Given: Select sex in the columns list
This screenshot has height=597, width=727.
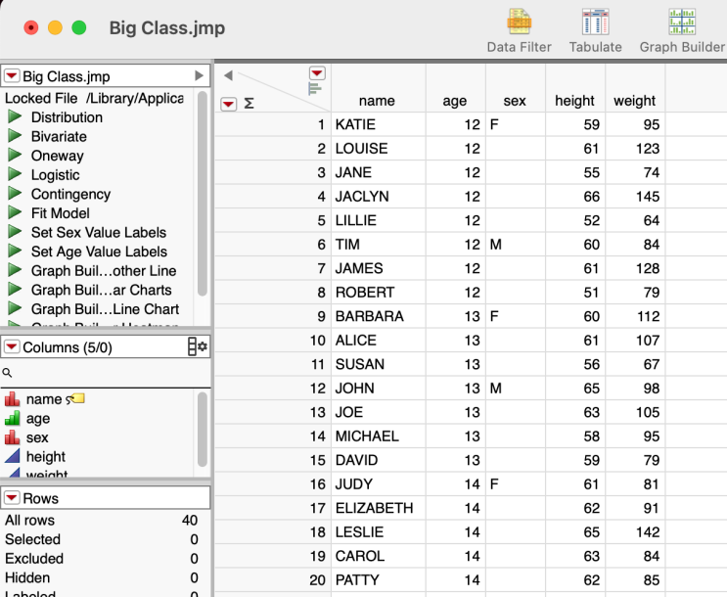Looking at the screenshot, I should point(37,437).
